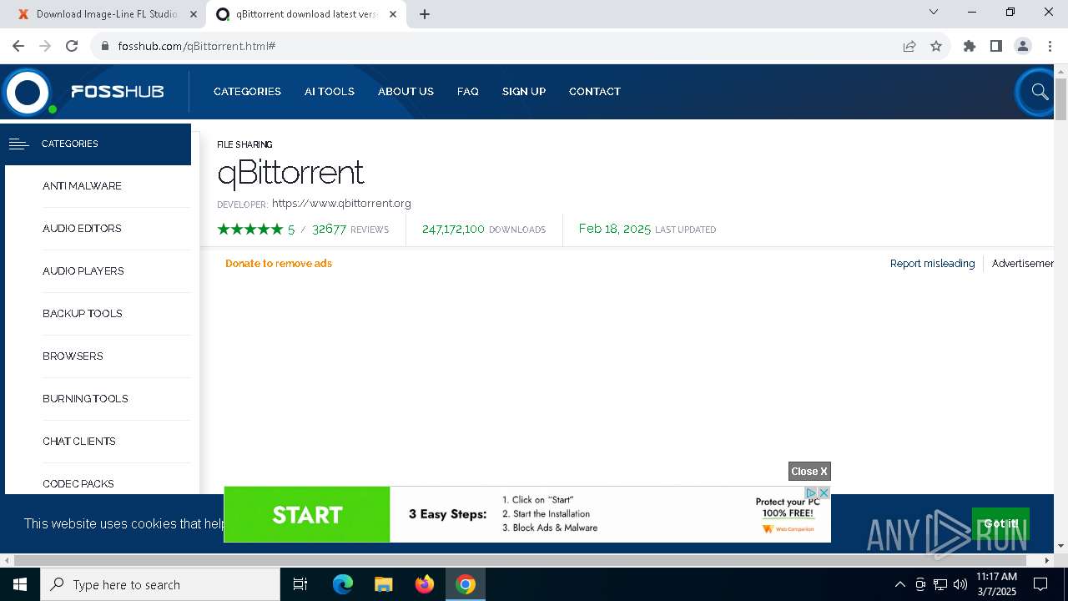The image size is (1068, 601).
Task: Click the five-star rating
Action: [250, 229]
